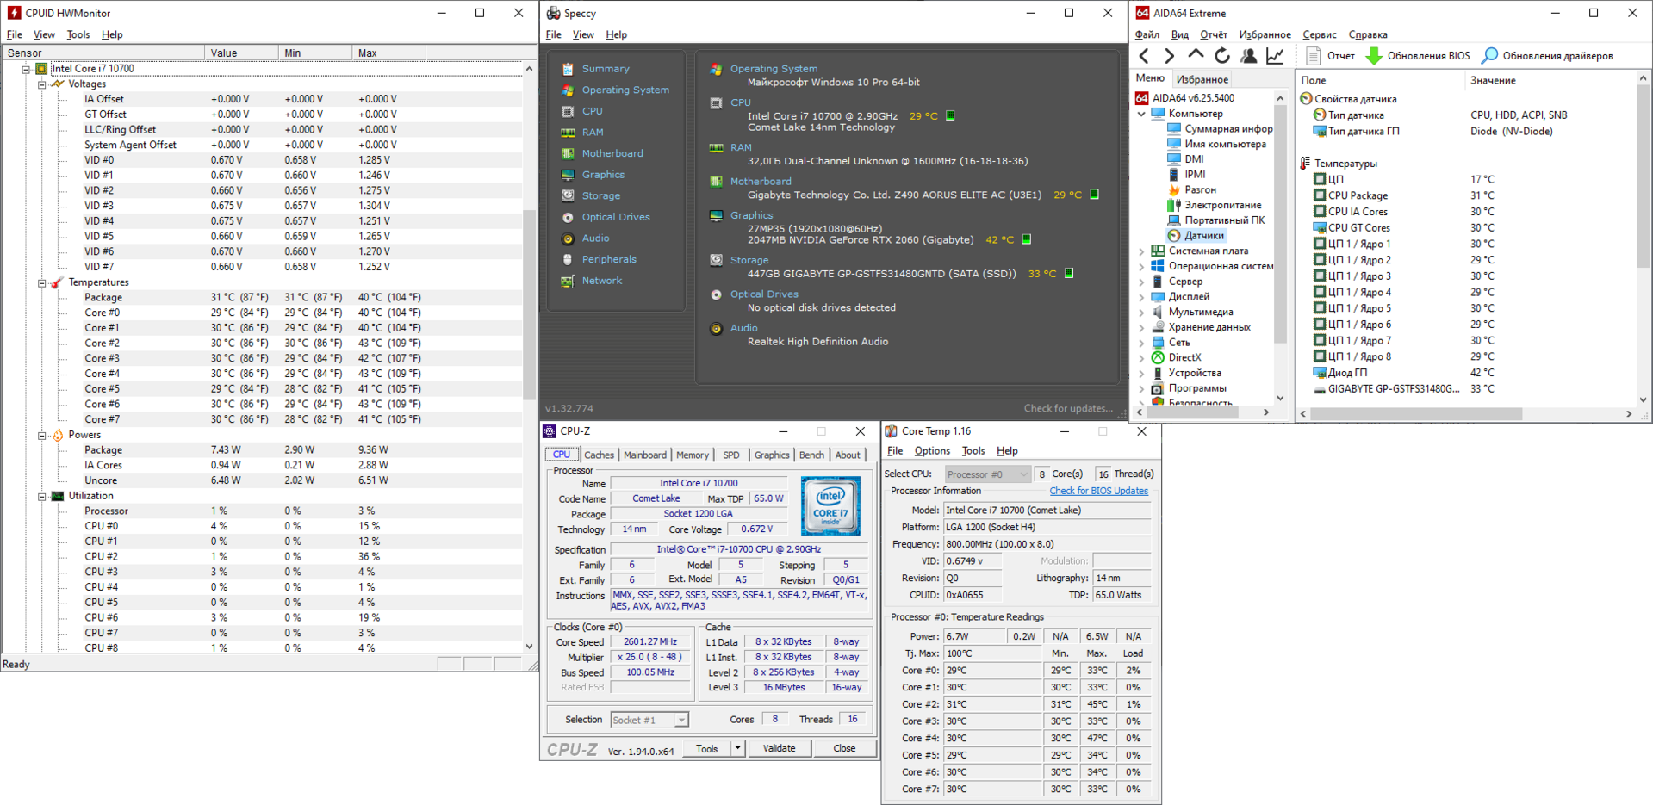The width and height of the screenshot is (1653, 805).
Task: Click AIDA64 right pane horizontal scrollbar
Action: point(1416,414)
